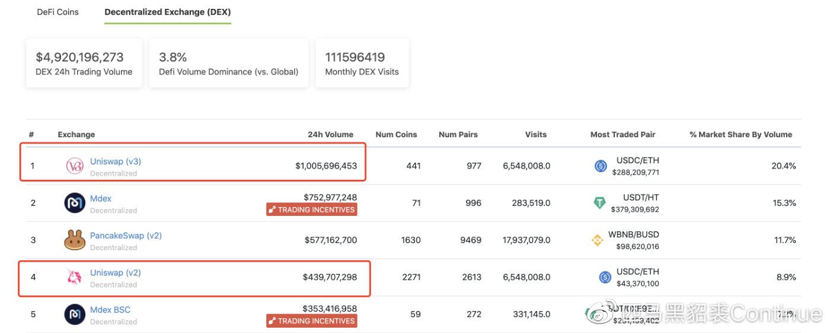Click the PancakeSwap bunny logo icon

coord(75,240)
